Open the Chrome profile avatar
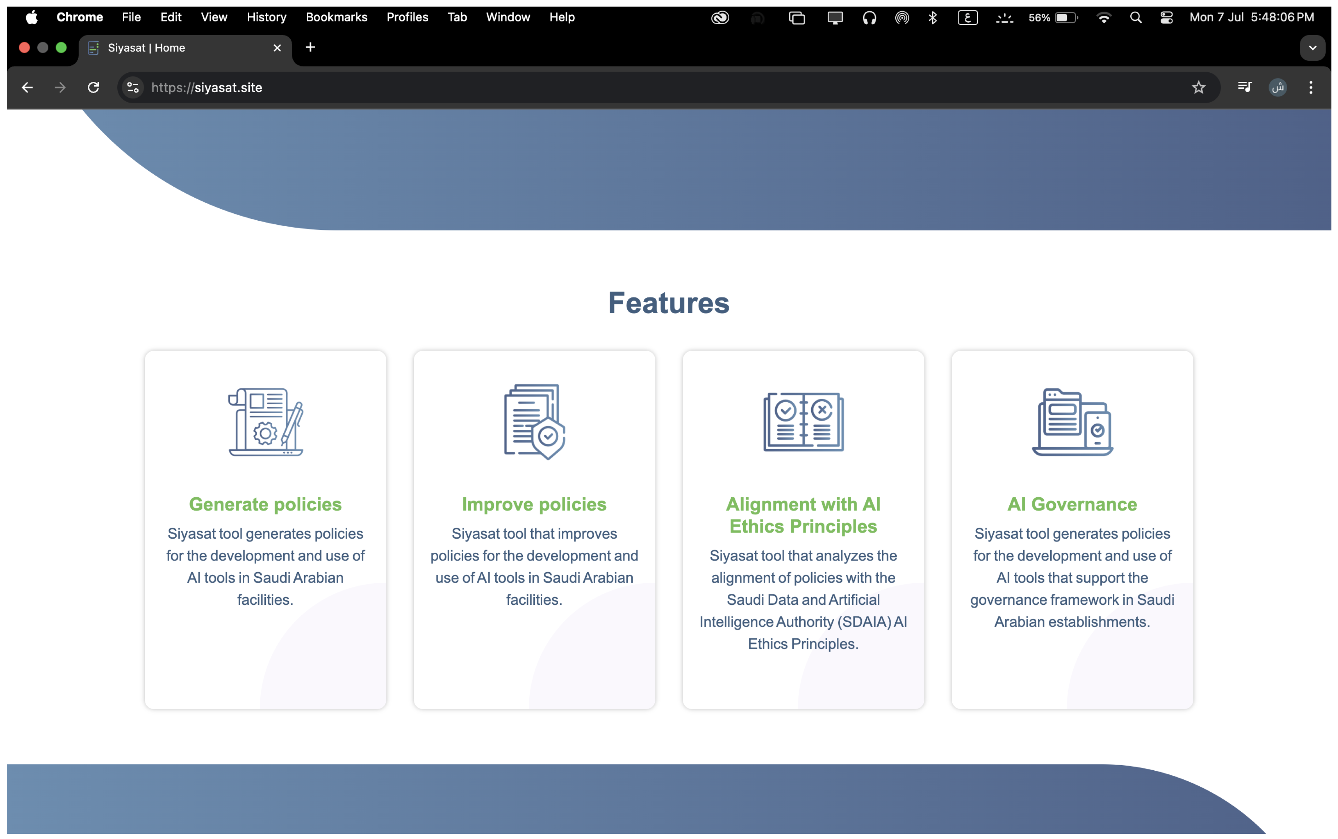 pos(1278,87)
